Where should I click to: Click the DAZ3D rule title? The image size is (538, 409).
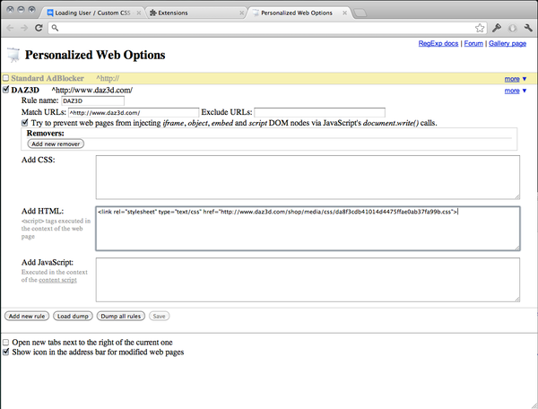25,90
